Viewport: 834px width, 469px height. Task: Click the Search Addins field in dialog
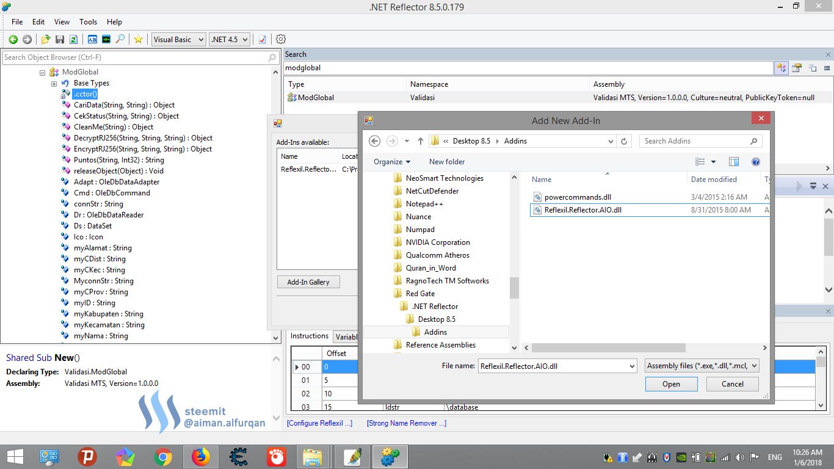coord(701,141)
